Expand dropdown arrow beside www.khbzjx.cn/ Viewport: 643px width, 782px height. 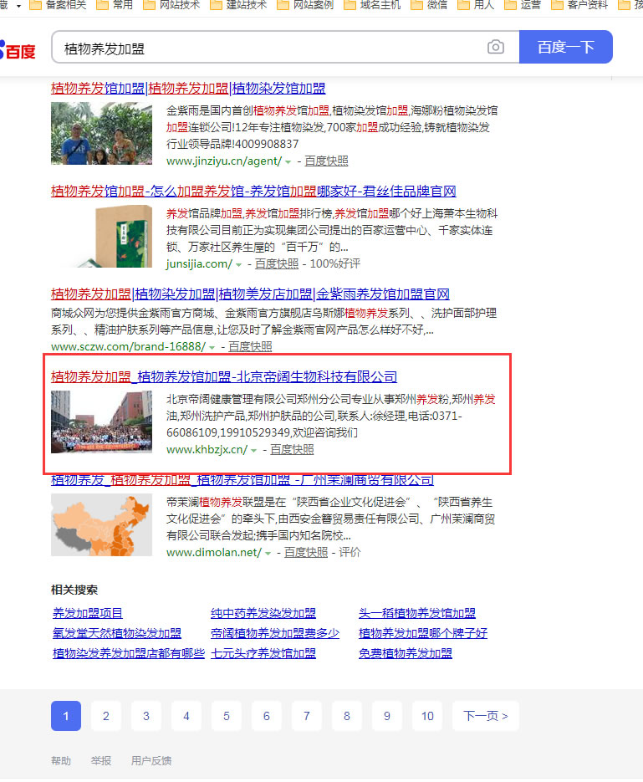click(254, 450)
